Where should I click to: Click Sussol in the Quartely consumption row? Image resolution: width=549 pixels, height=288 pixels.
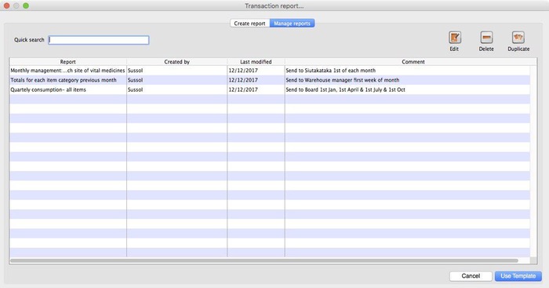135,89
